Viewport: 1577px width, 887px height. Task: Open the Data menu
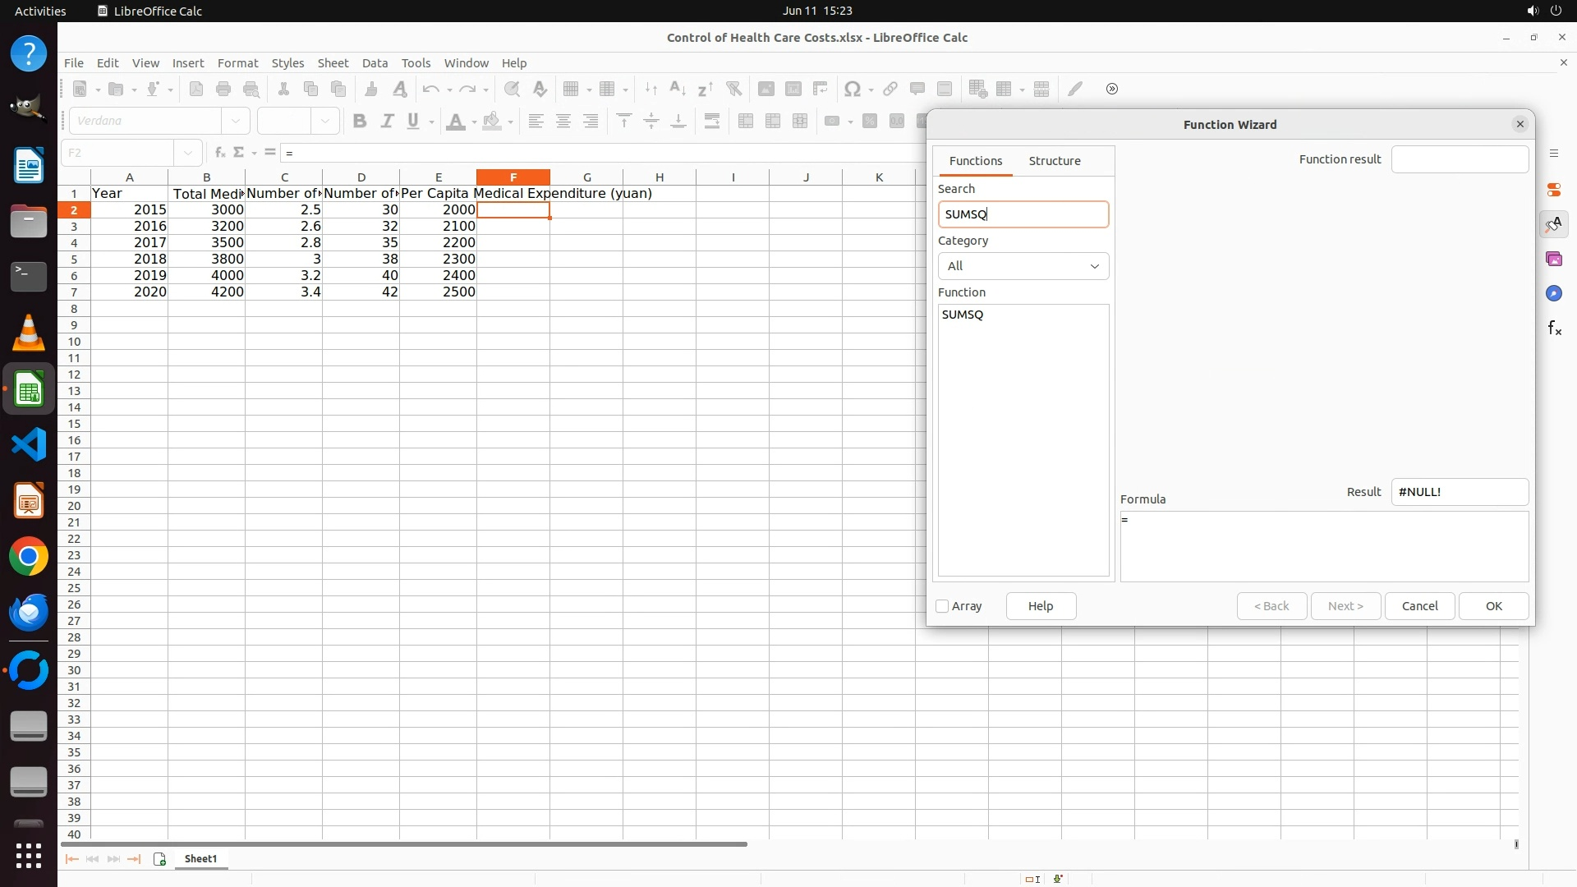click(375, 63)
